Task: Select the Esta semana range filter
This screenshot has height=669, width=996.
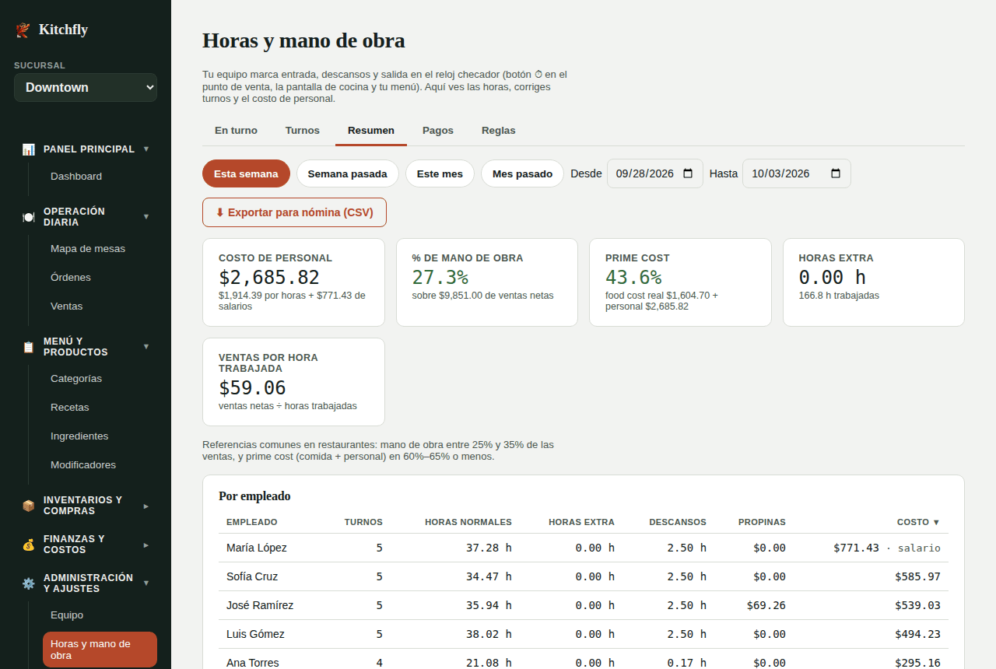Action: [246, 173]
